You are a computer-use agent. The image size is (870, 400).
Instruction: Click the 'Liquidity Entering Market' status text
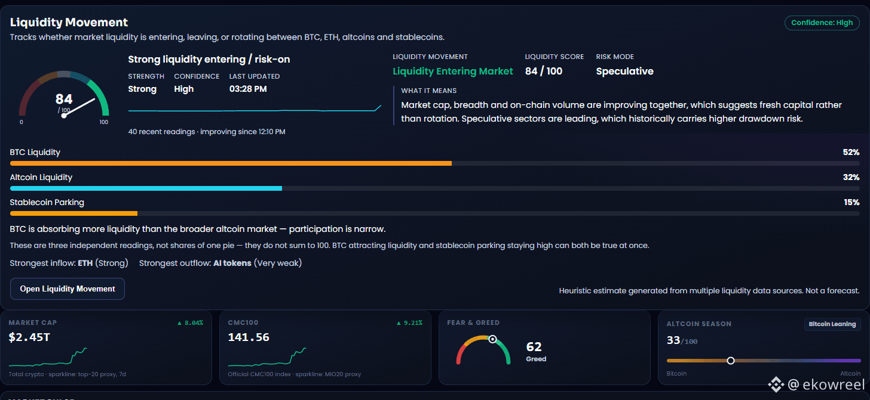coord(453,71)
